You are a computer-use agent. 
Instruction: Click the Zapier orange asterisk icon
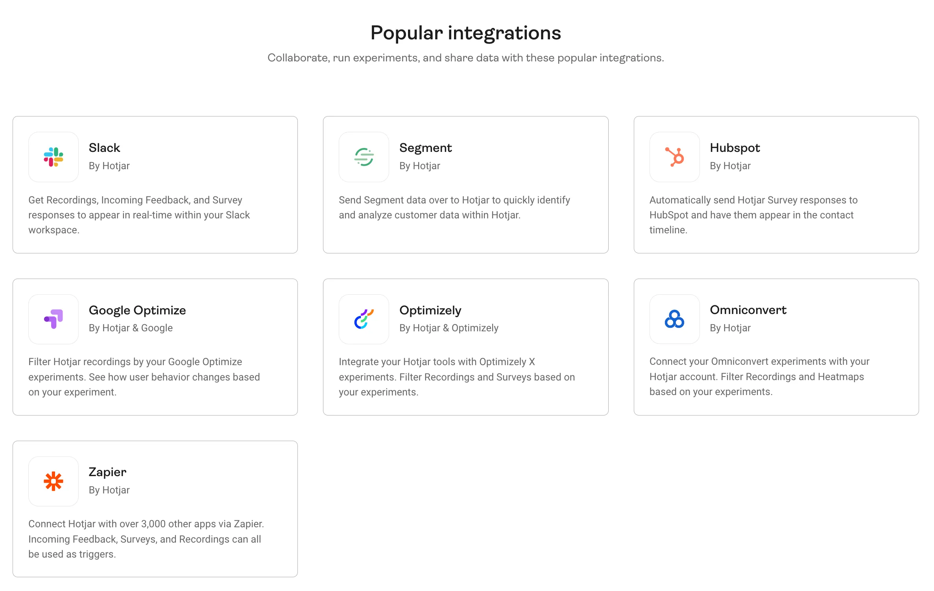[x=54, y=481]
